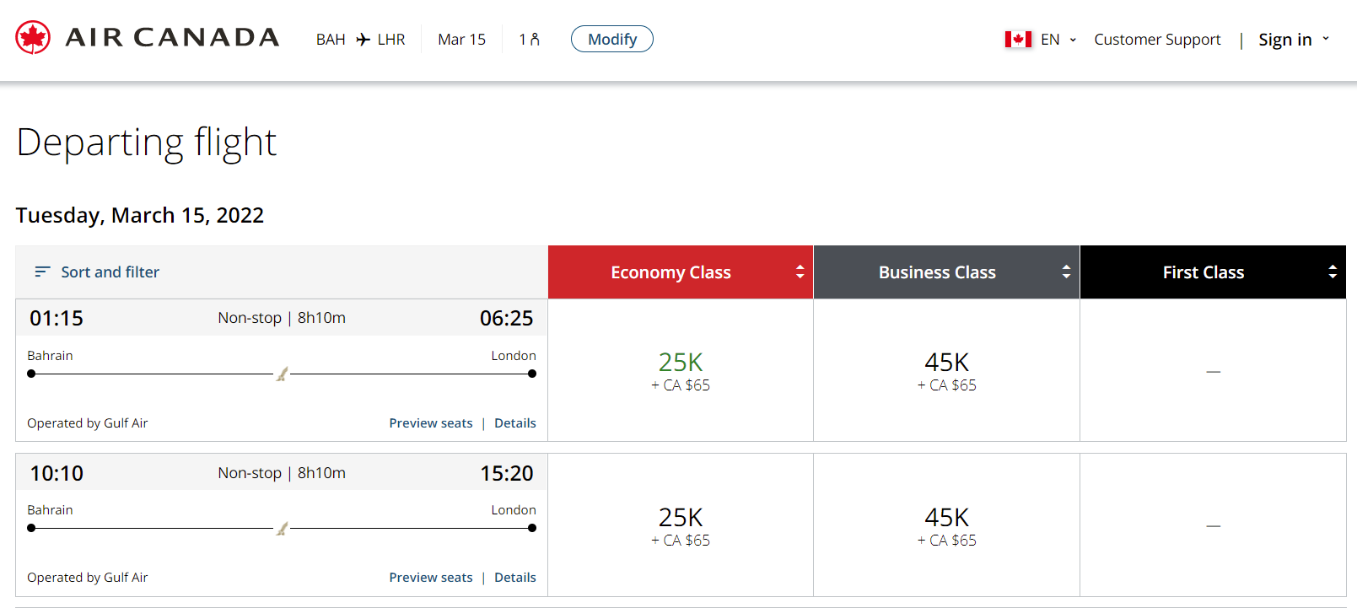View Details of the 01:15 flight
This screenshot has height=608, width=1357.
(x=515, y=423)
